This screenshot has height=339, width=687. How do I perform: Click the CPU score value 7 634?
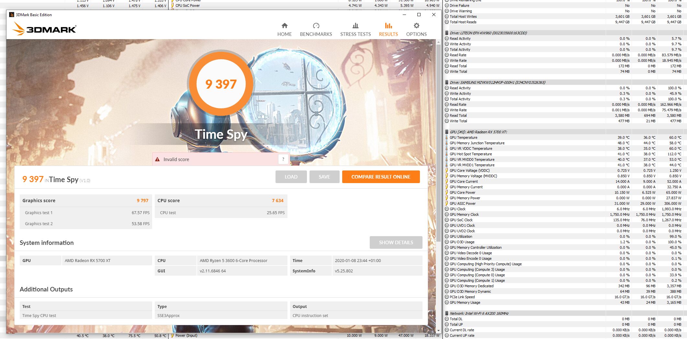point(277,201)
